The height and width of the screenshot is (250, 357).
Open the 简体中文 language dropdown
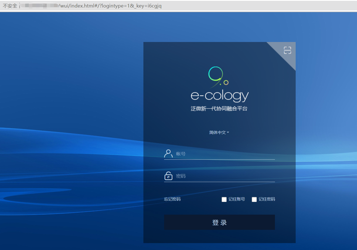point(219,132)
